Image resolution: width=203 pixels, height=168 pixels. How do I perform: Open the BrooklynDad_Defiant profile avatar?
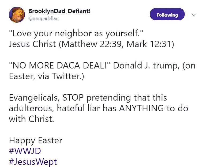point(17,15)
